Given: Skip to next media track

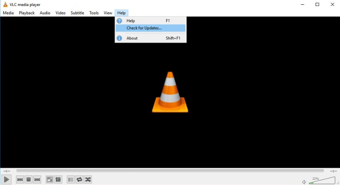Looking at the screenshot, I should pos(37,179).
